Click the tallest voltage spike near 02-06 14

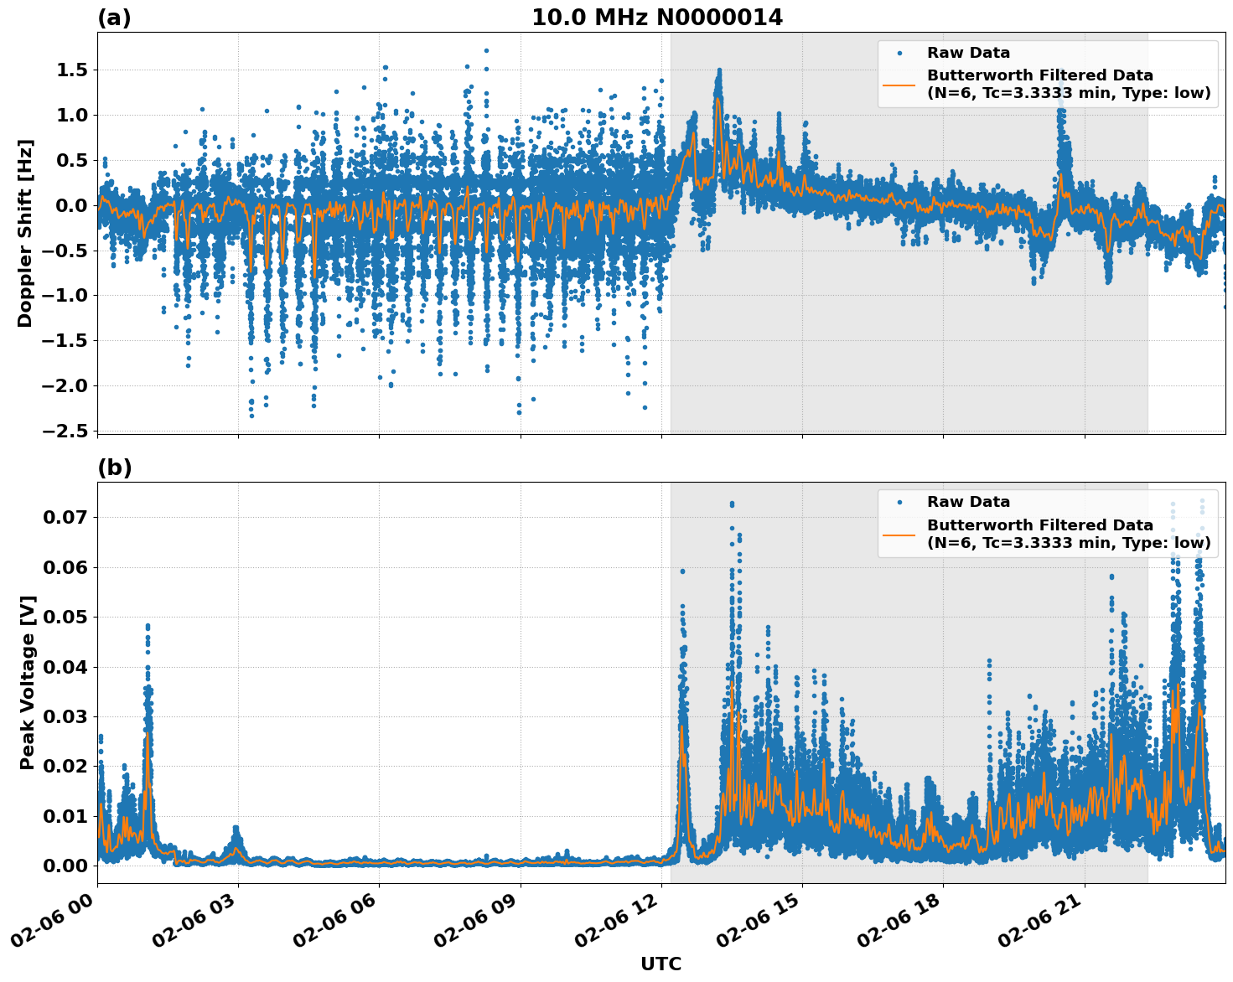[x=733, y=503]
